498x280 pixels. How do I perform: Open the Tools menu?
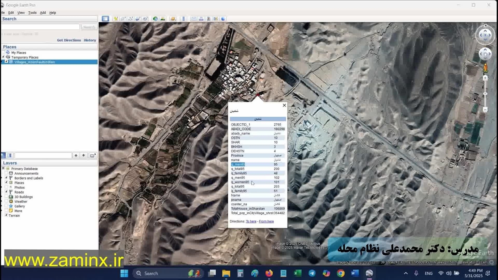[x=32, y=12]
